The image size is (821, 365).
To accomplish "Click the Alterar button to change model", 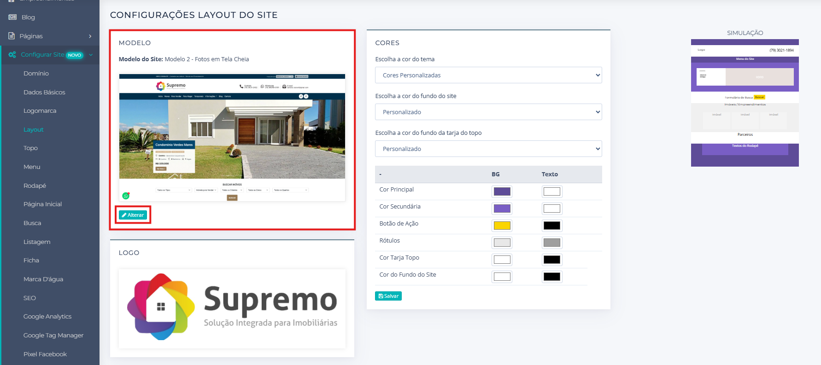I will tap(133, 215).
